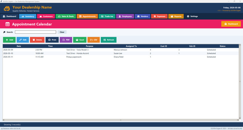Image resolution: width=243 pixels, height=130 pixels.
Task: Click the 'Showing 3 record(s)' status text
Action: (12, 125)
